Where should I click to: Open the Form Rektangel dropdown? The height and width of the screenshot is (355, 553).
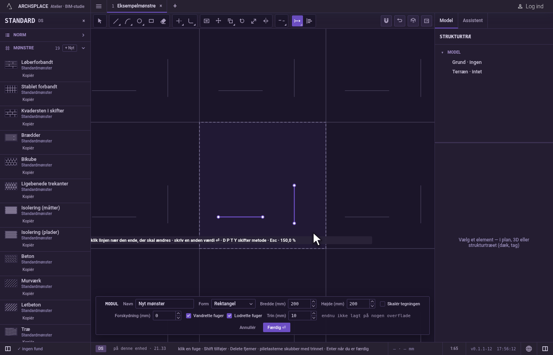(x=233, y=304)
